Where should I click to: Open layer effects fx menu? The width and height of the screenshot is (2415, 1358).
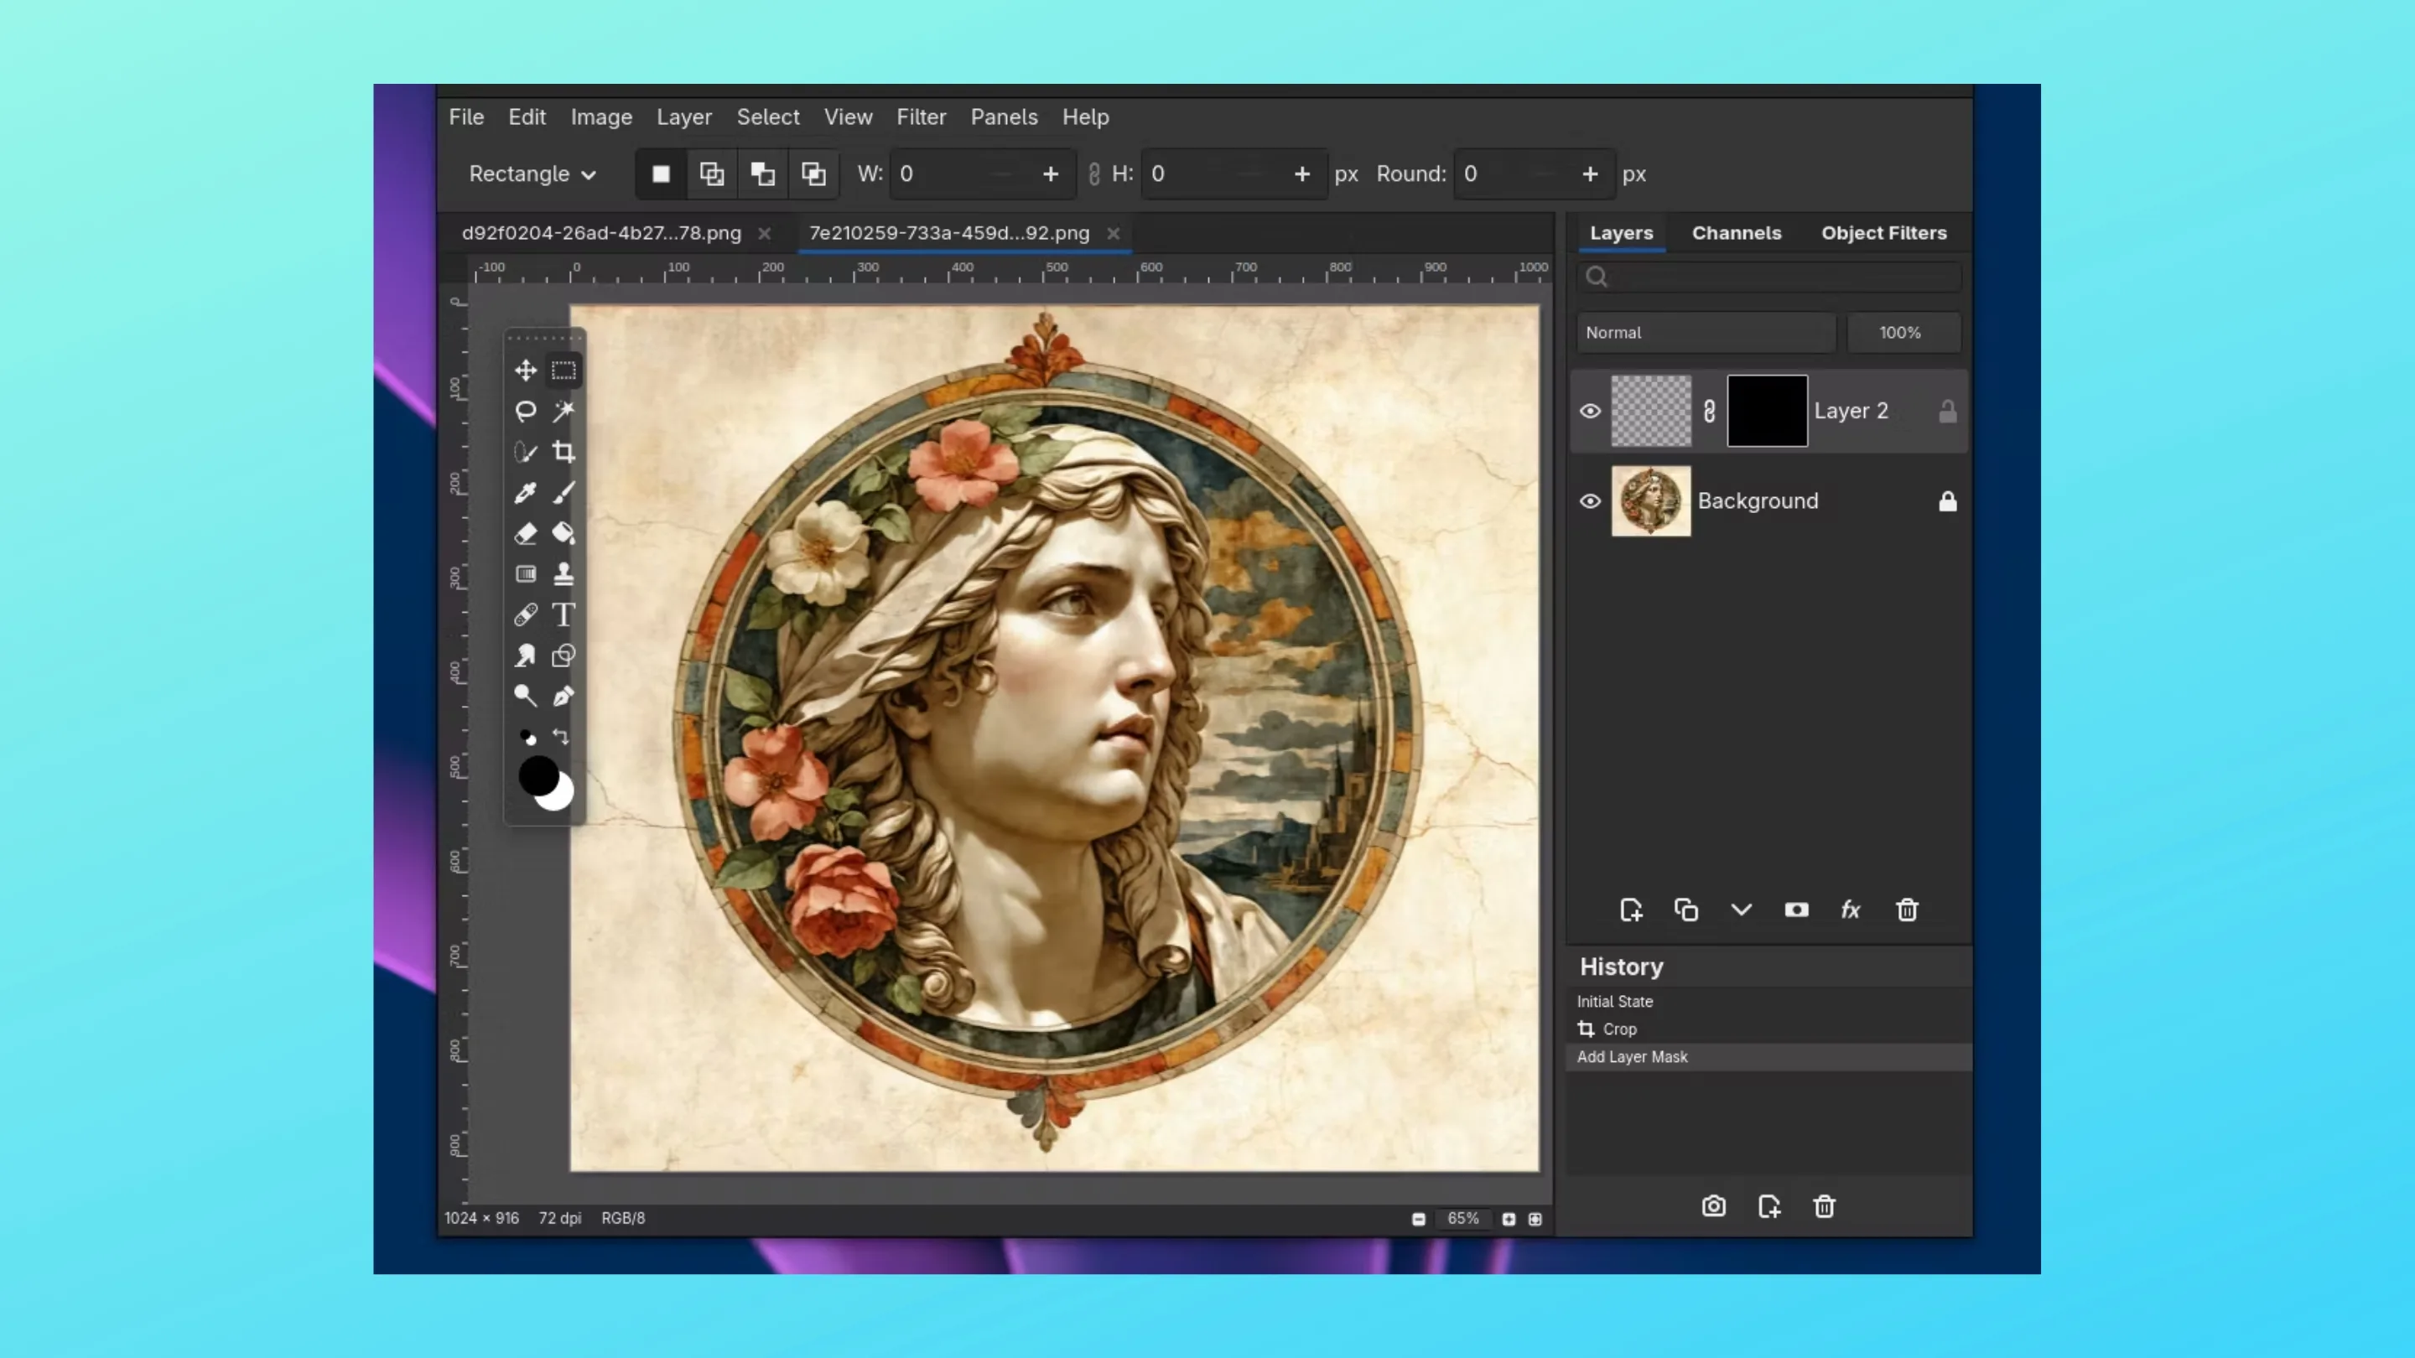(1850, 910)
